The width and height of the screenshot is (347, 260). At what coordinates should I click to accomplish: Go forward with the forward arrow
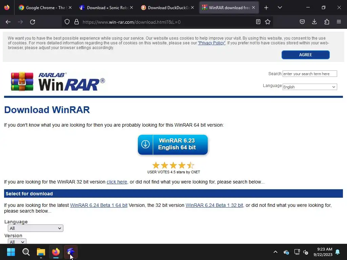20,22
